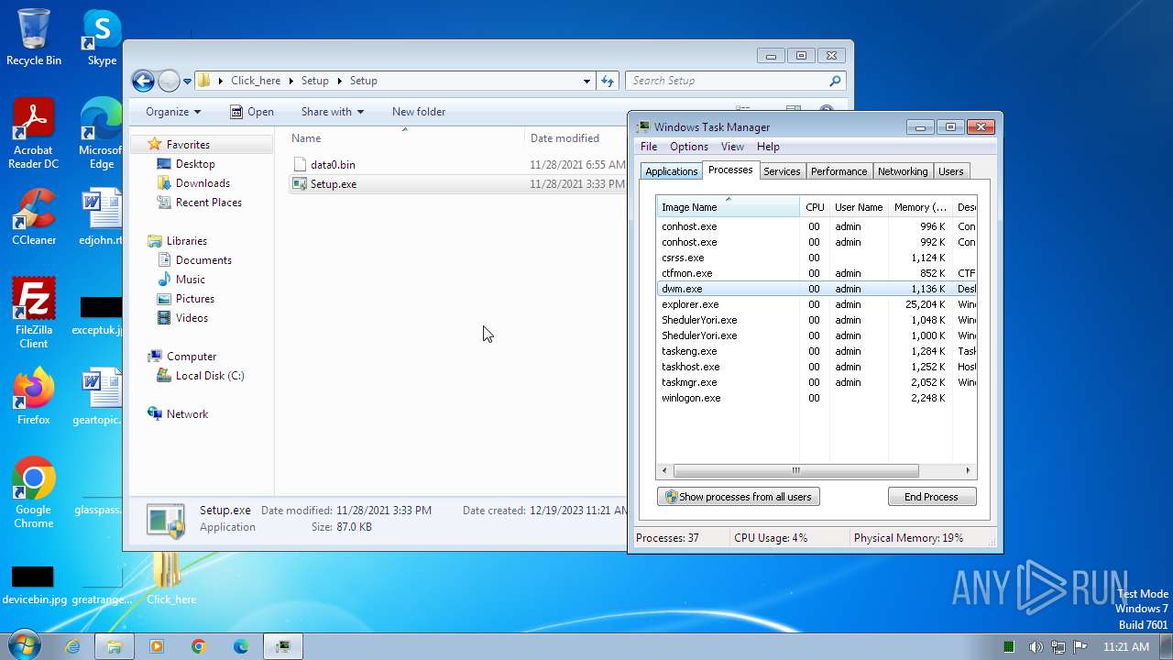Open the Share with dropdown menu
Image resolution: width=1173 pixels, height=660 pixels.
[x=332, y=112]
